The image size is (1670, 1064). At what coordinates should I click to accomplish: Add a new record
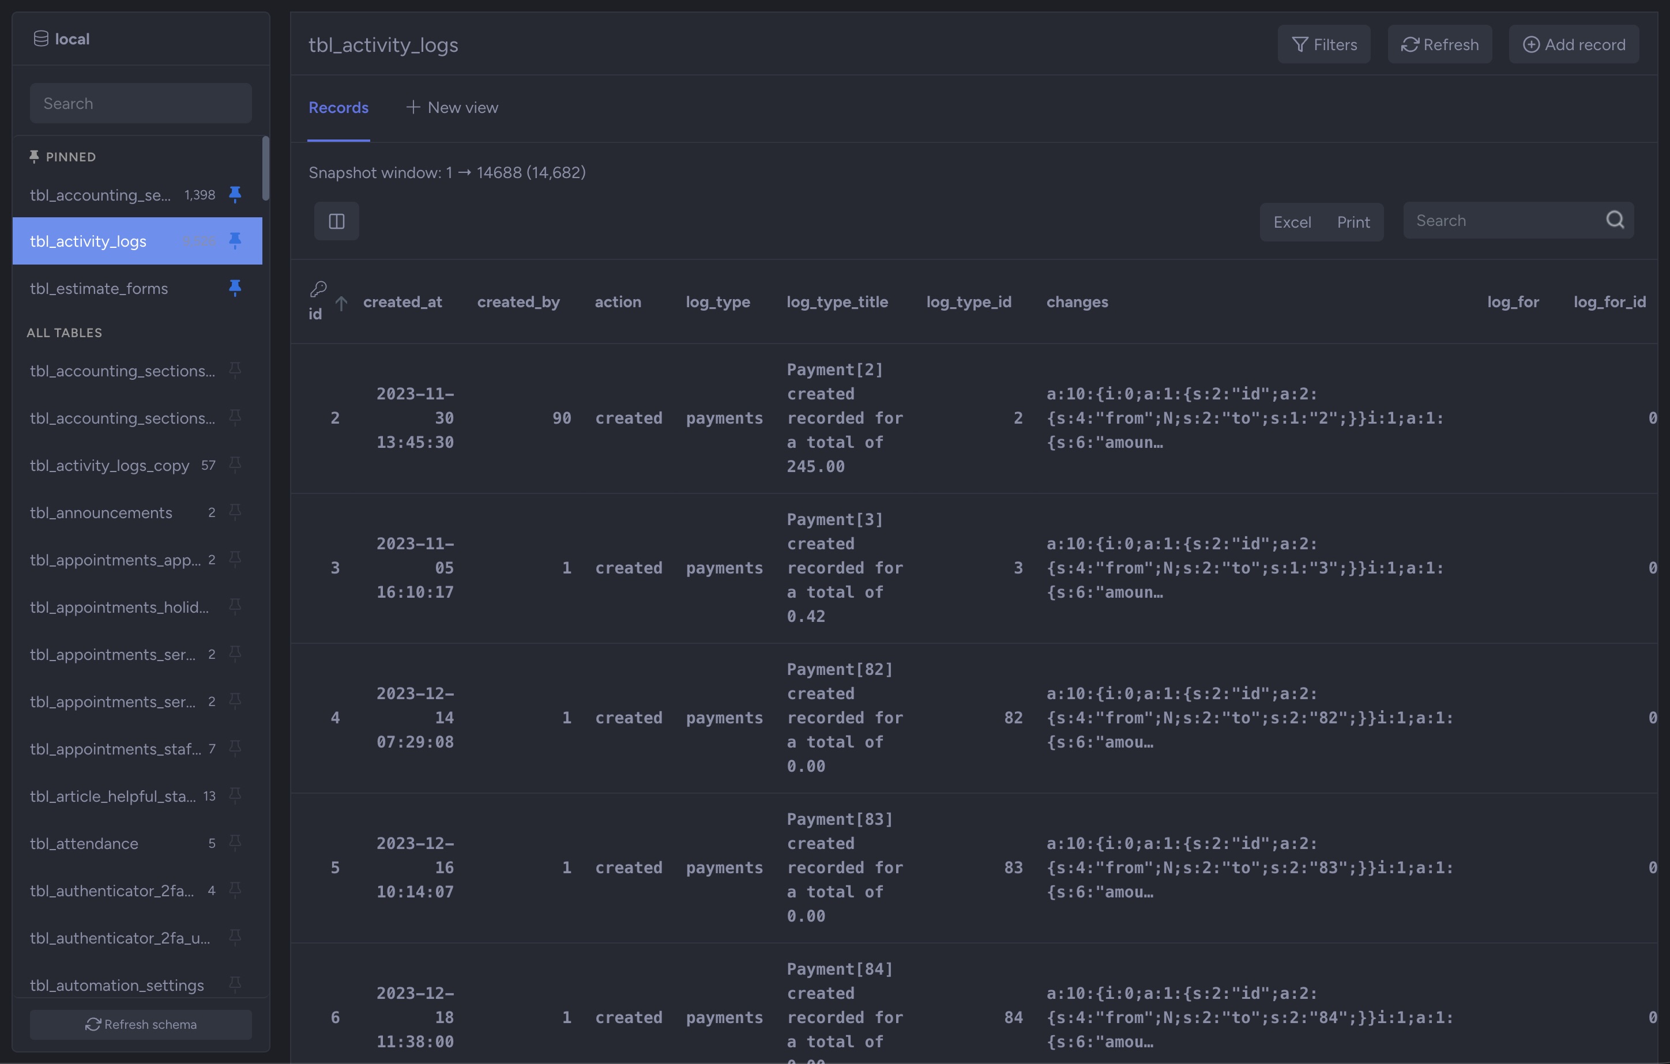pyautogui.click(x=1574, y=44)
